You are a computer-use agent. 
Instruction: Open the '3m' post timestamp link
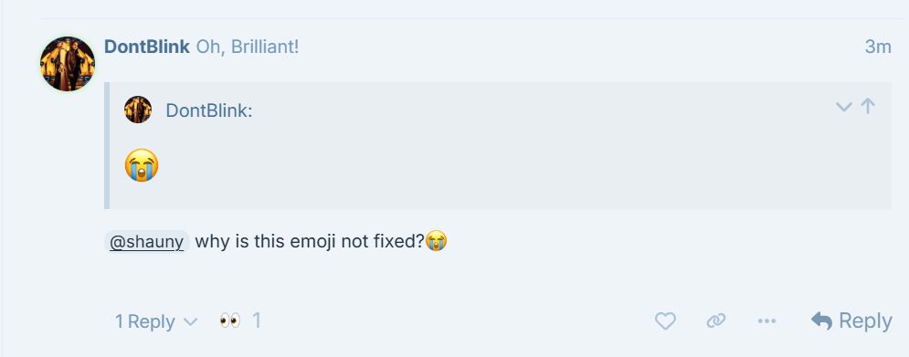[878, 47]
